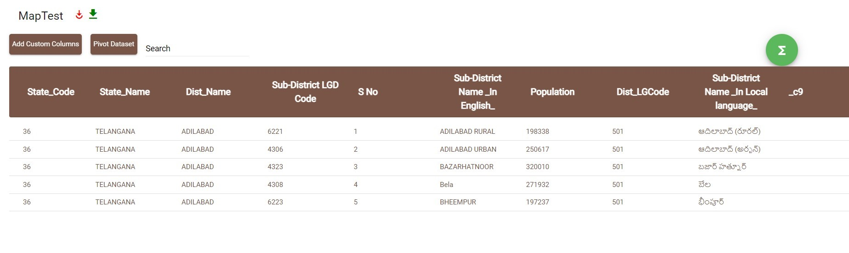Sort by Sub-District Name in English header

point(477,92)
